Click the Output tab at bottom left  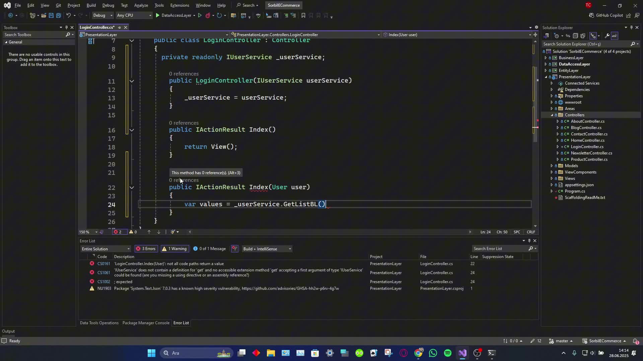(x=8, y=331)
